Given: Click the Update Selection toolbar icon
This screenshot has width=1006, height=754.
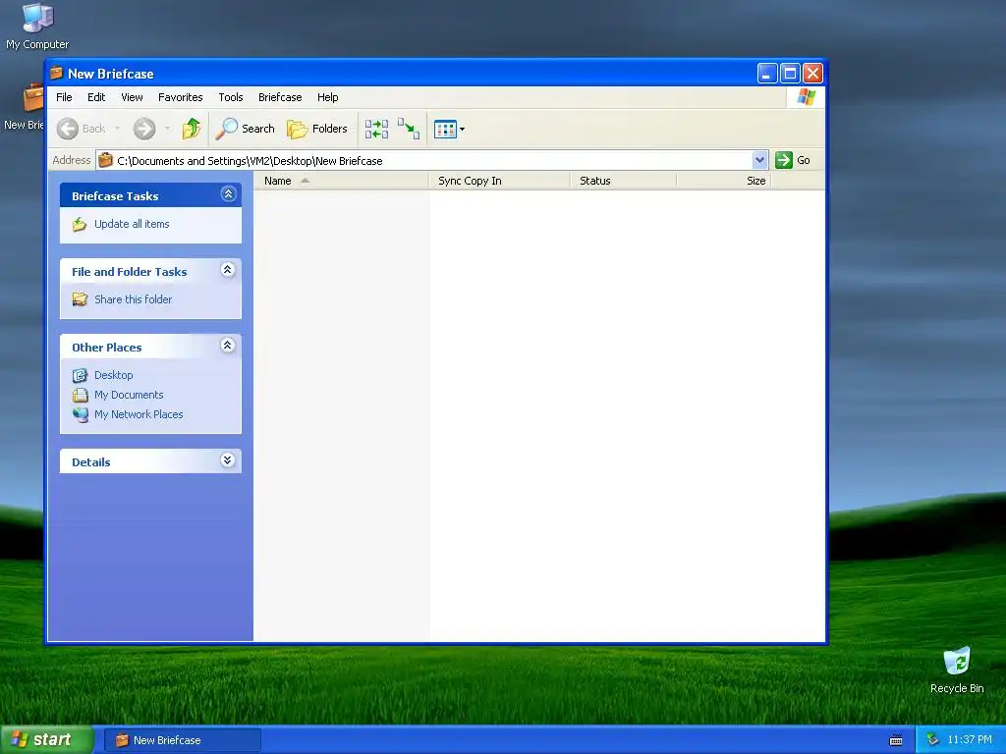Looking at the screenshot, I should tap(408, 129).
